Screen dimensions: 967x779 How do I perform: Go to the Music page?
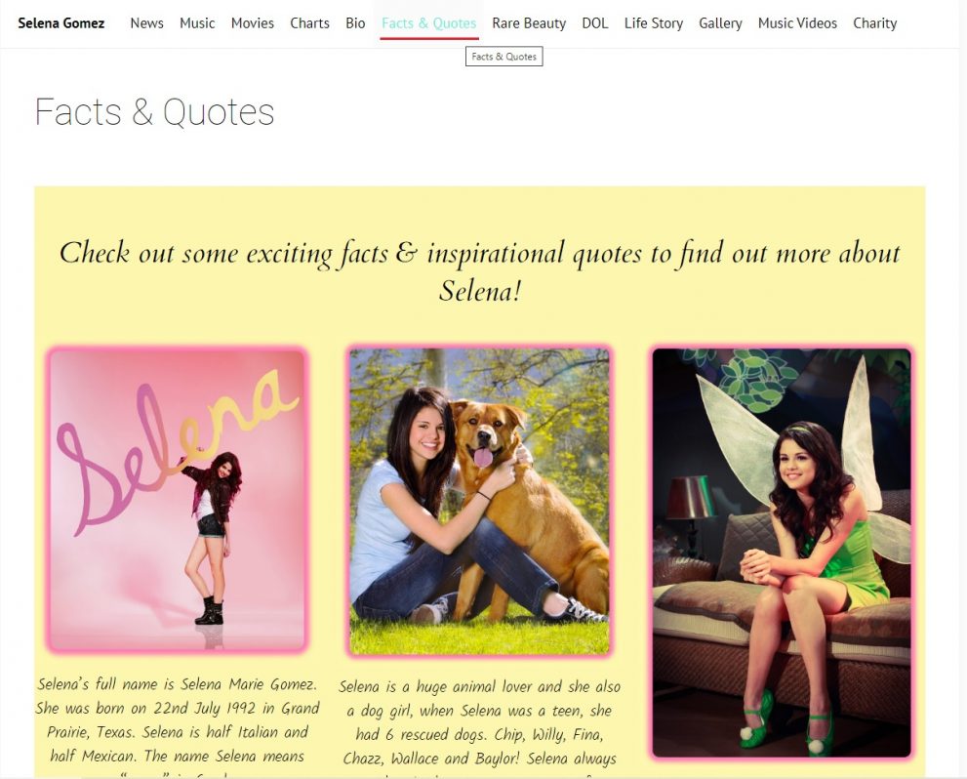tap(197, 23)
